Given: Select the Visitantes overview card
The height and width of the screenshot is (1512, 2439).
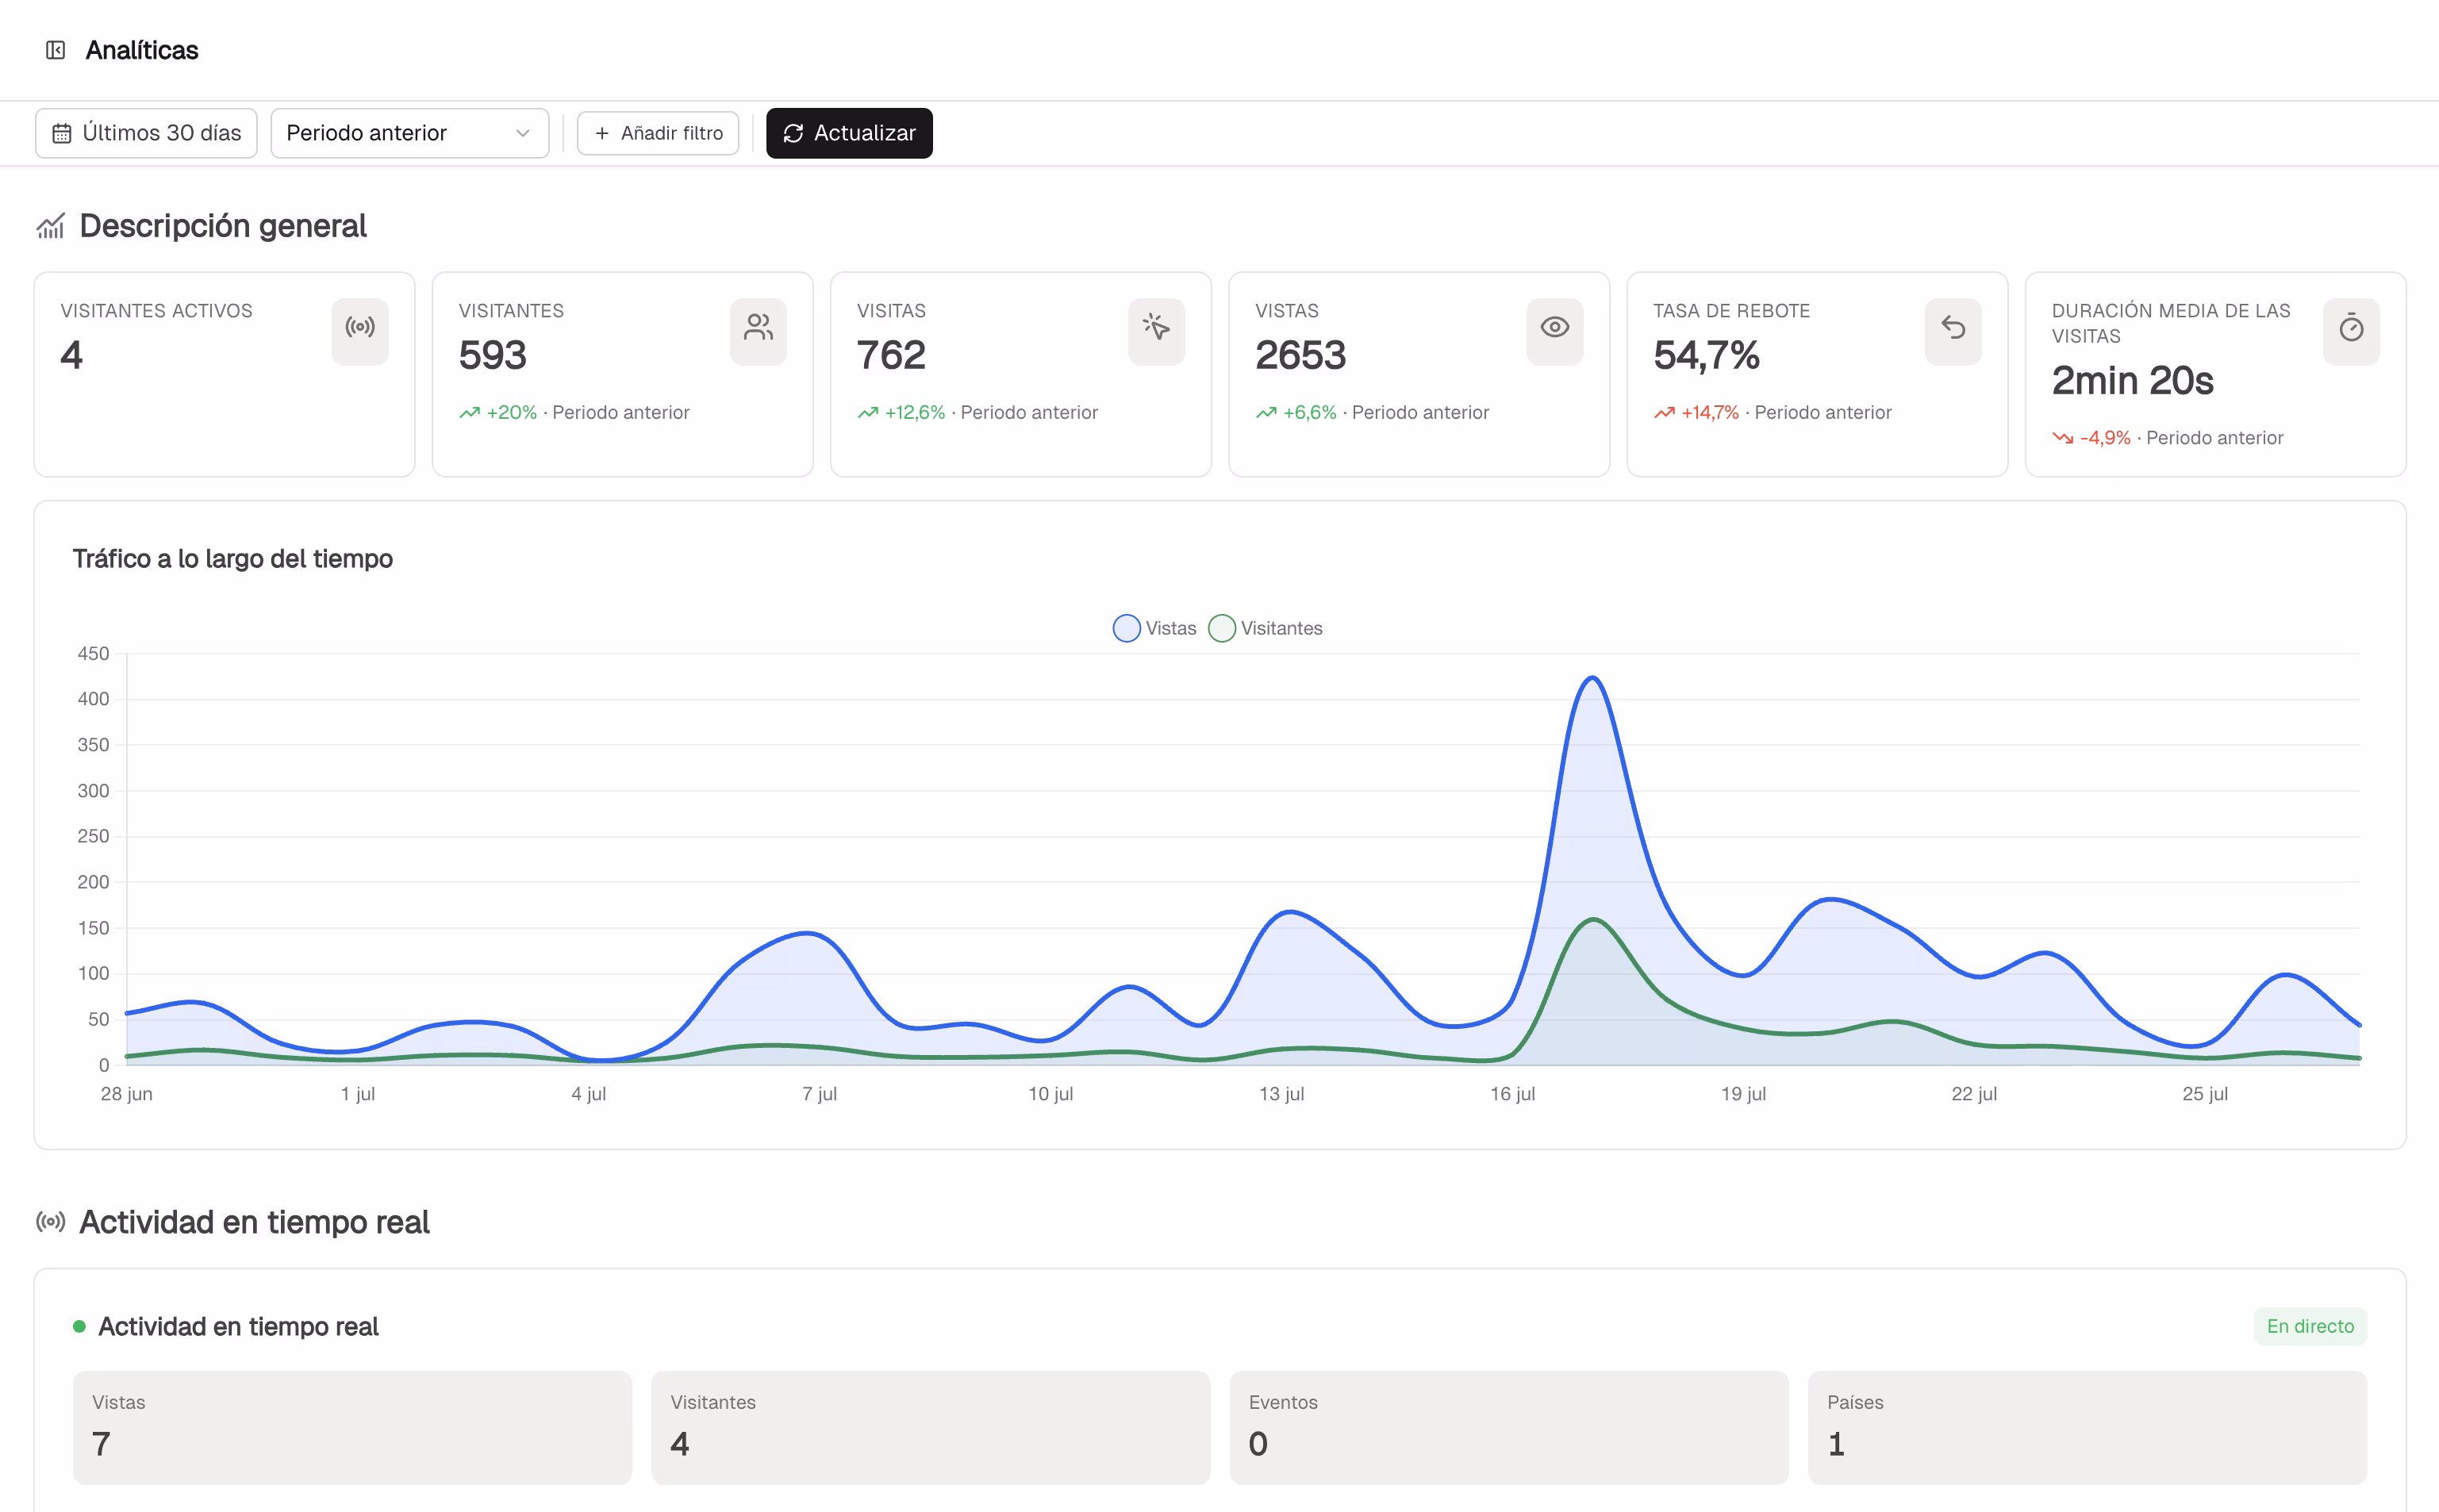Looking at the screenshot, I should coord(622,374).
